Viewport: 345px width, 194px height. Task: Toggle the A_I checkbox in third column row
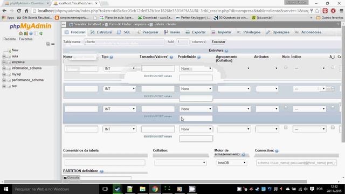point(333,107)
